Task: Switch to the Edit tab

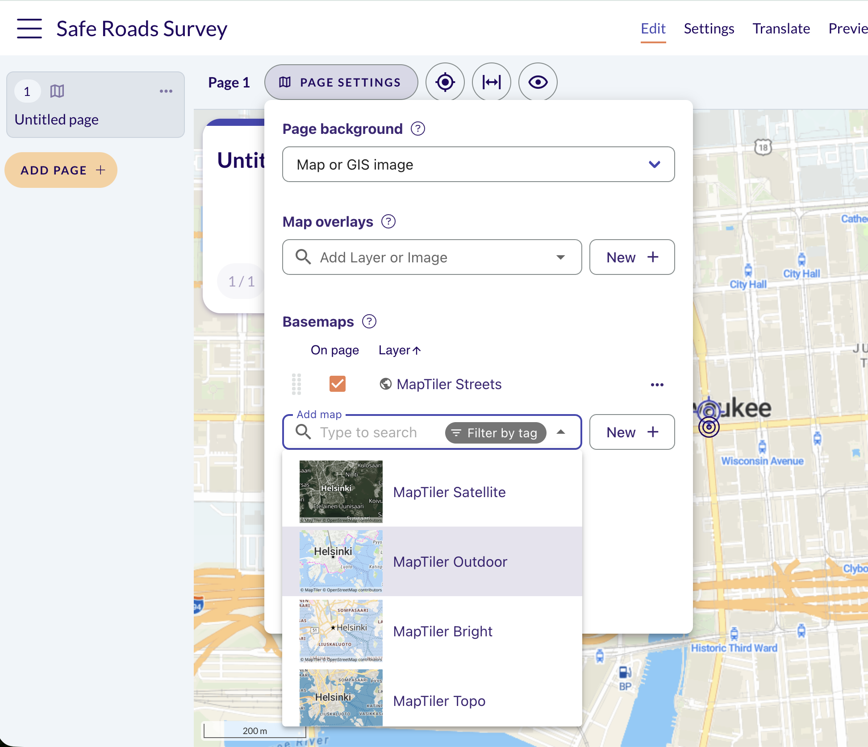Action: click(x=653, y=29)
